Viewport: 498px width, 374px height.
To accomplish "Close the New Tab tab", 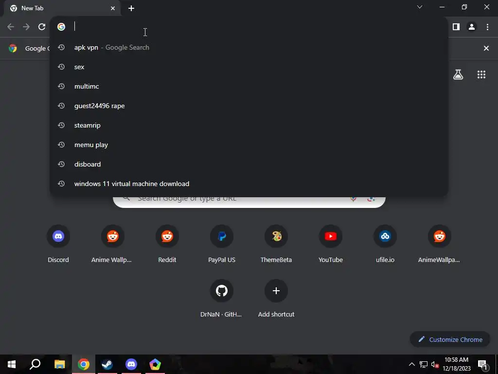I will (113, 8).
